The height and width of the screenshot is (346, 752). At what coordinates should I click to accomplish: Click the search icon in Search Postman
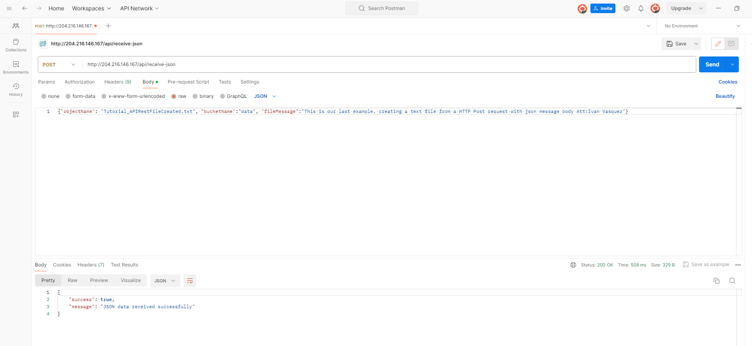click(x=361, y=8)
